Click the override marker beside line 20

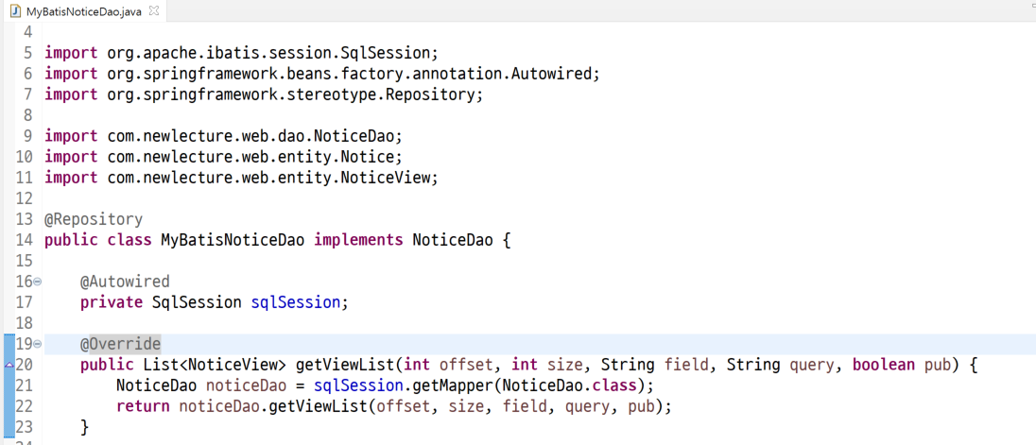pos(9,365)
